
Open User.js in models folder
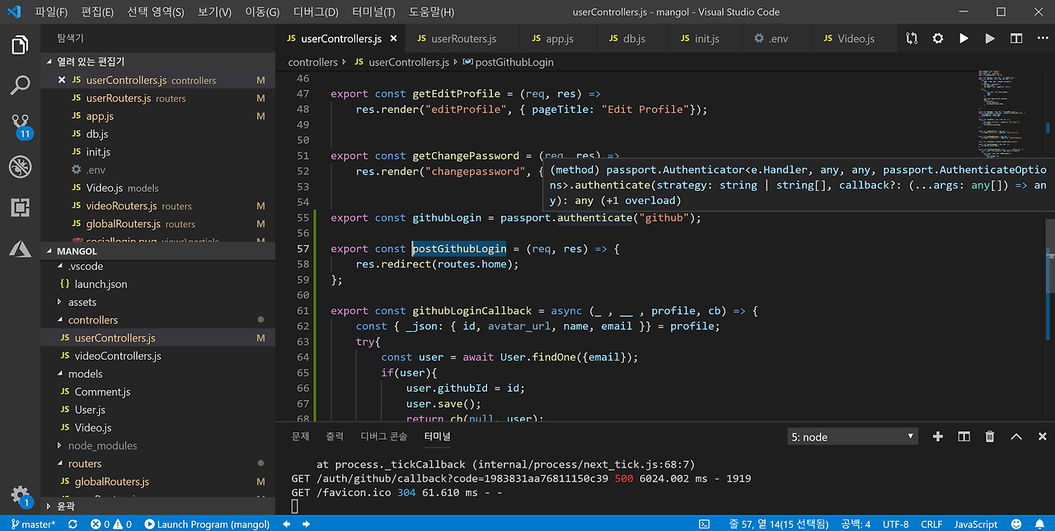pos(90,410)
